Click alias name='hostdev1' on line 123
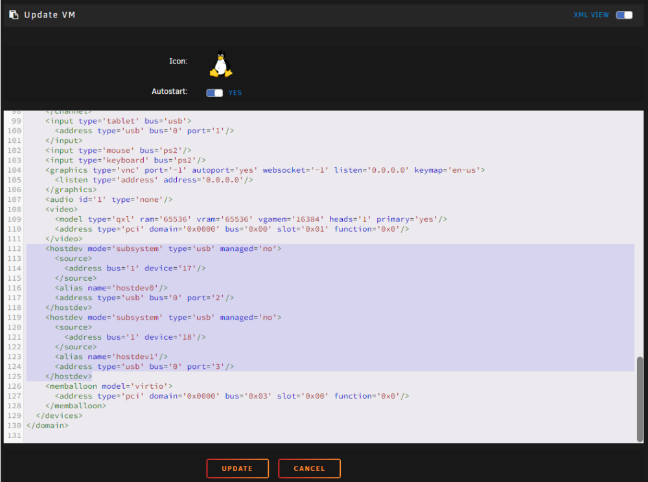The height and width of the screenshot is (482, 648). [111, 356]
